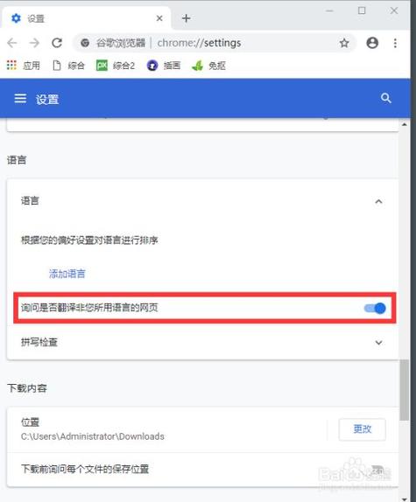Open the 插画 bookmark
This screenshot has height=502, width=416.
click(164, 66)
